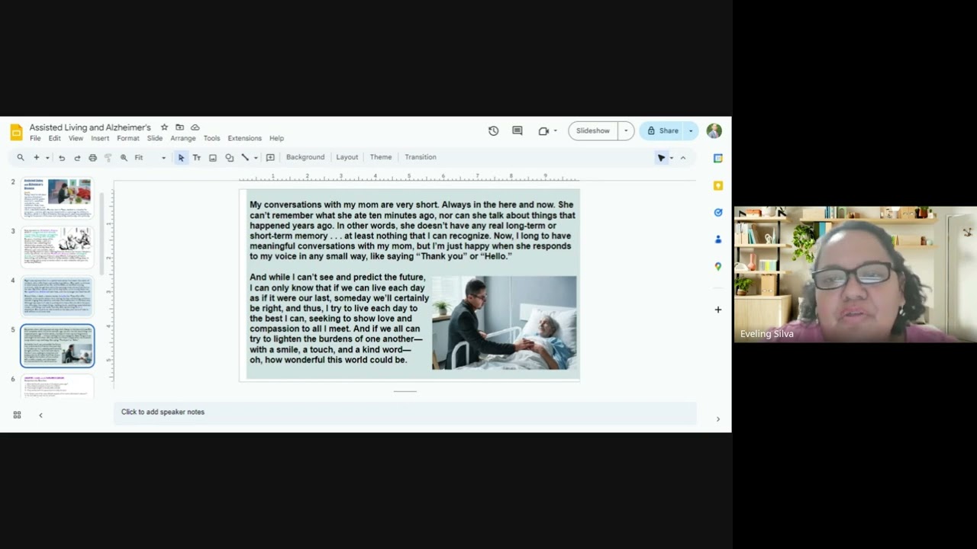Select the Text box tool
Screen dimensions: 977x549
[x=197, y=158]
